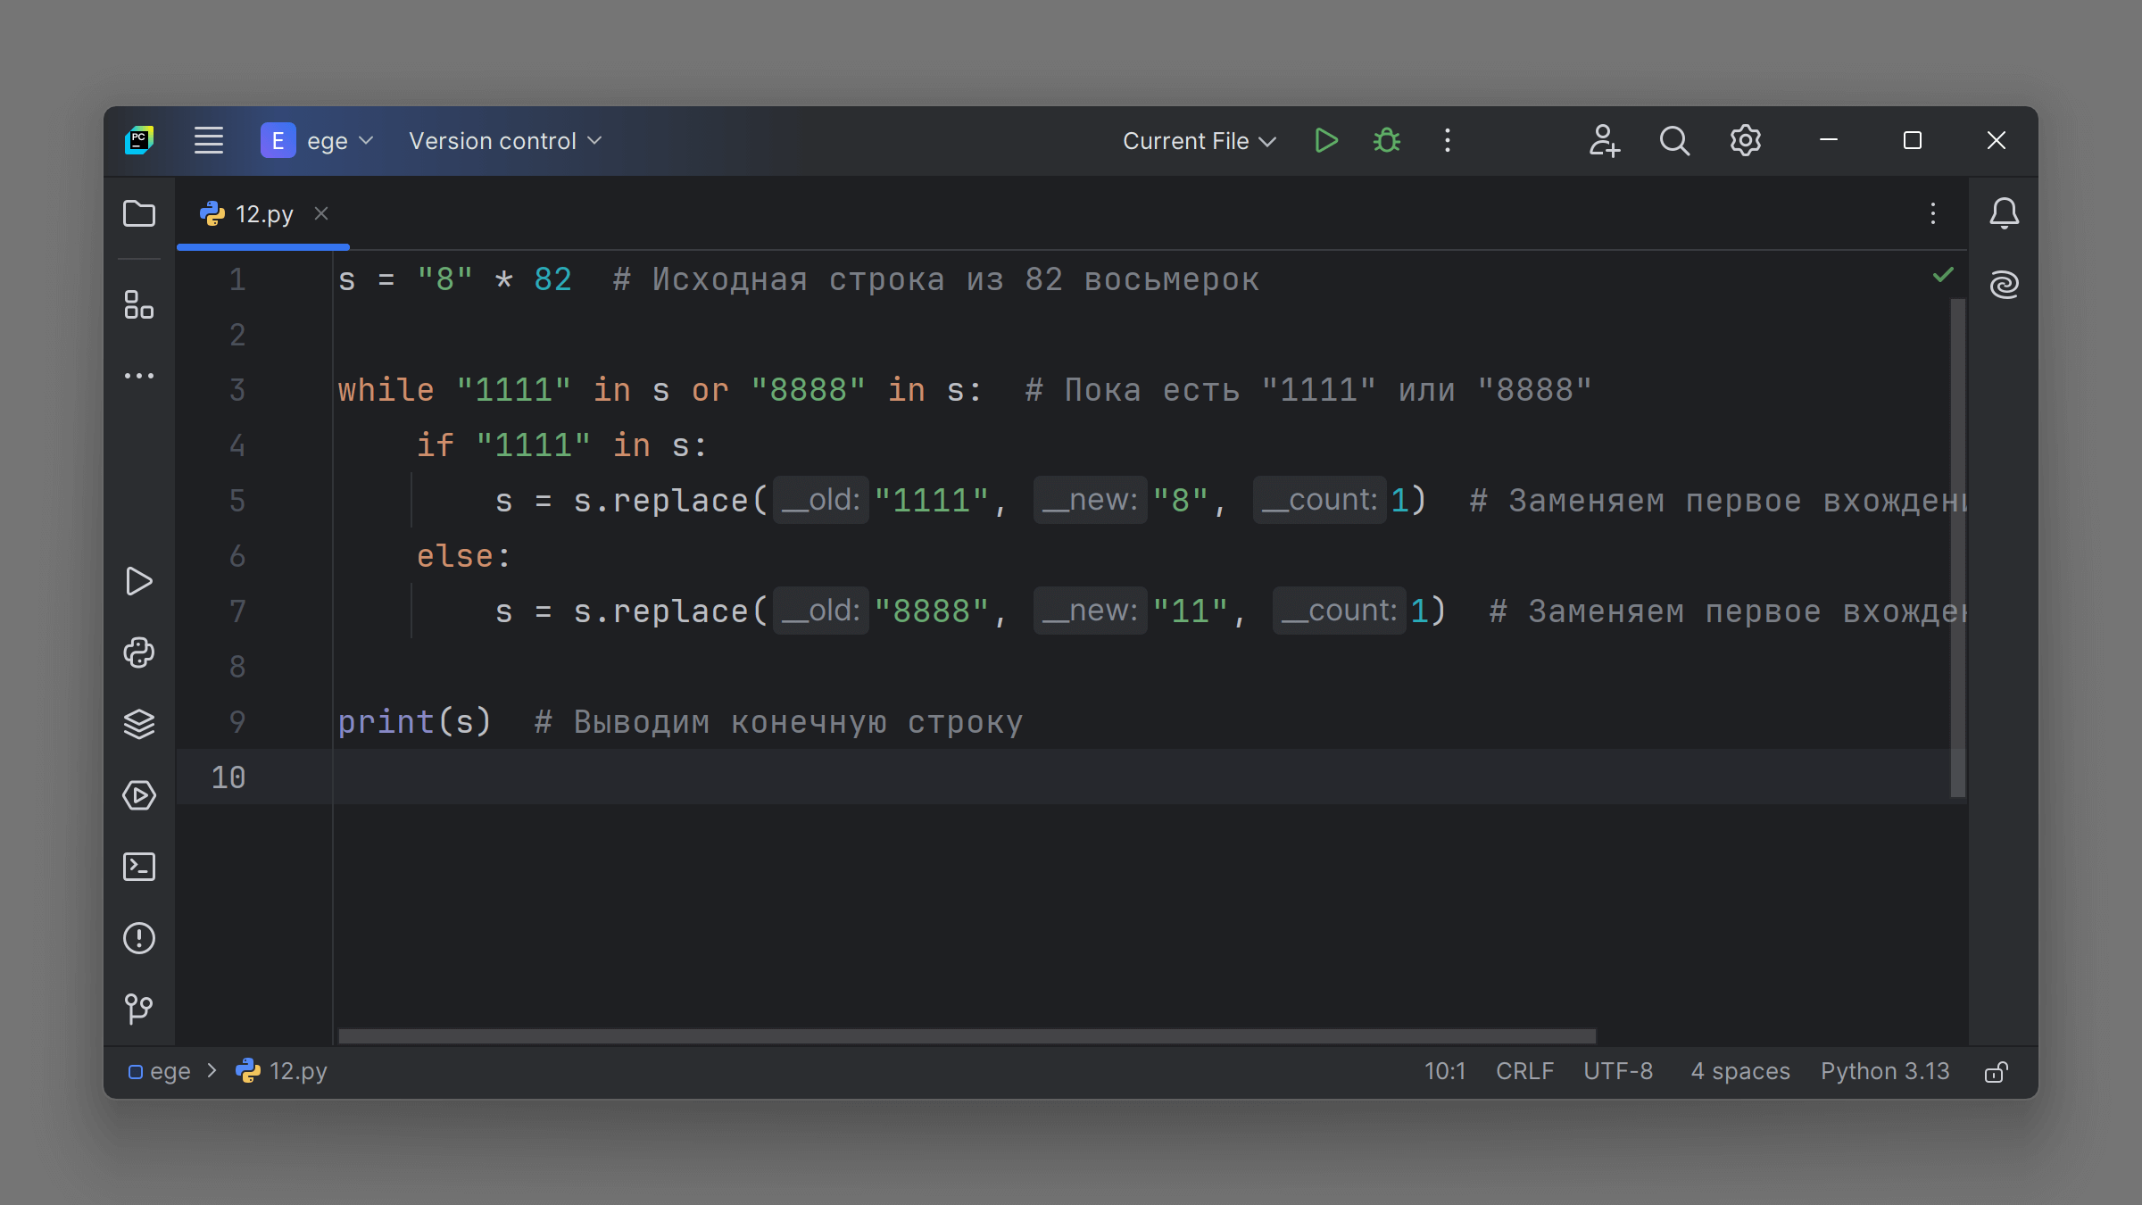
Task: Open the Git branch tool window
Action: 139,1010
